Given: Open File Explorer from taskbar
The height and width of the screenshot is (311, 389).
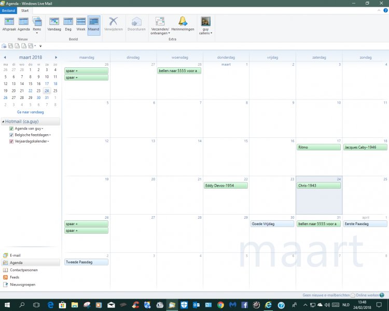Looking at the screenshot, I should click(75, 305).
